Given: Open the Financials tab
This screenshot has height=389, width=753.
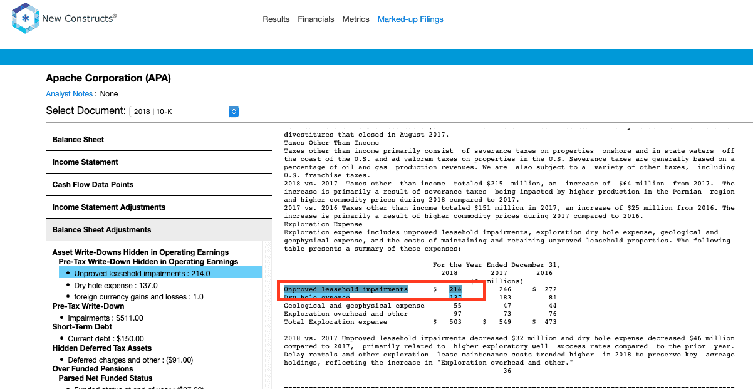Looking at the screenshot, I should pos(316,19).
